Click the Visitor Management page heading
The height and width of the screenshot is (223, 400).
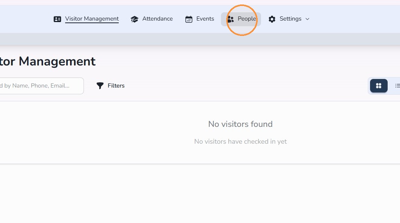pyautogui.click(x=48, y=61)
